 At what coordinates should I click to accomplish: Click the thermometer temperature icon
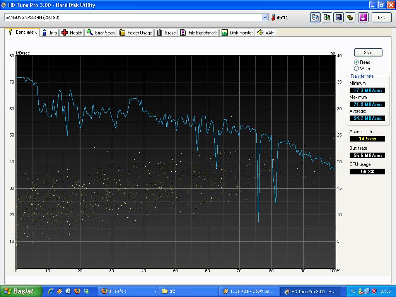pyautogui.click(x=273, y=17)
